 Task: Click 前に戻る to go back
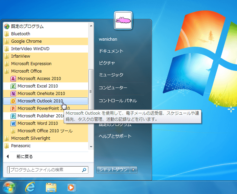tap(24, 157)
